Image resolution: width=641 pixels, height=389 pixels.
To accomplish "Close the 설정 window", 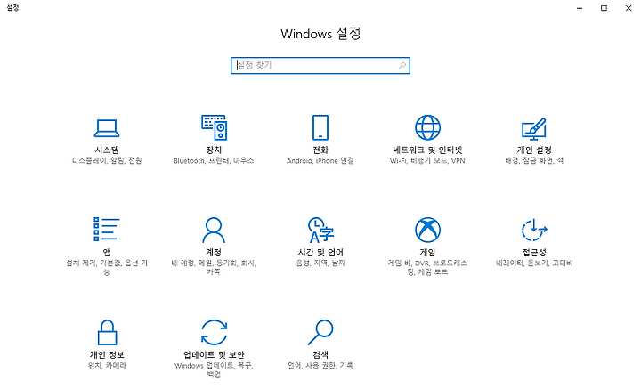I will coord(629,8).
